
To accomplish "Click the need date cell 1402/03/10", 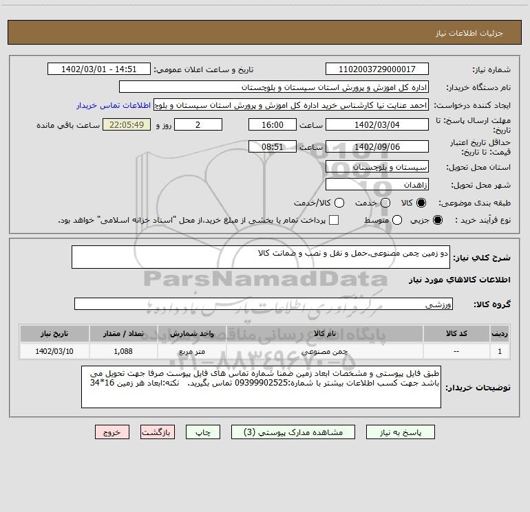I will tap(54, 351).
